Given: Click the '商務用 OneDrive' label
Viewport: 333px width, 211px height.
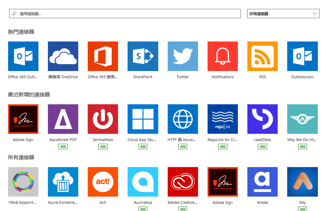Looking at the screenshot, I should pos(63,77).
